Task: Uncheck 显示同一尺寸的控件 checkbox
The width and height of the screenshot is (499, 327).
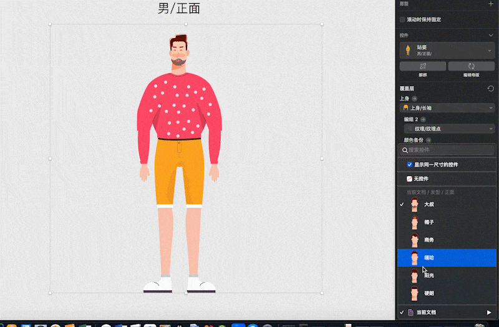Action: 410,165
